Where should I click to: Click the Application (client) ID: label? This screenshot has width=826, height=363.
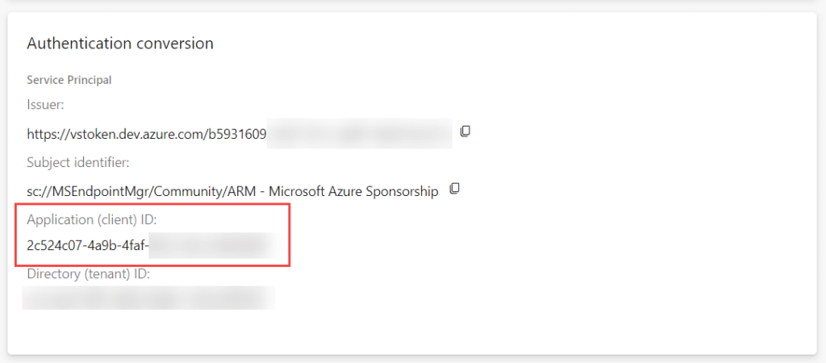click(92, 219)
